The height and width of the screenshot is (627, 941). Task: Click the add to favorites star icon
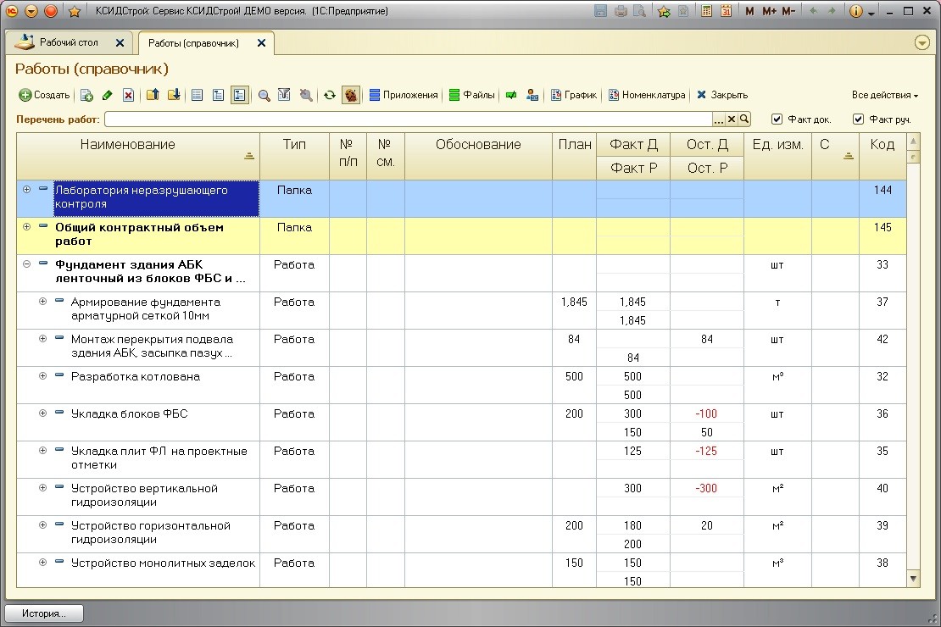click(x=665, y=11)
